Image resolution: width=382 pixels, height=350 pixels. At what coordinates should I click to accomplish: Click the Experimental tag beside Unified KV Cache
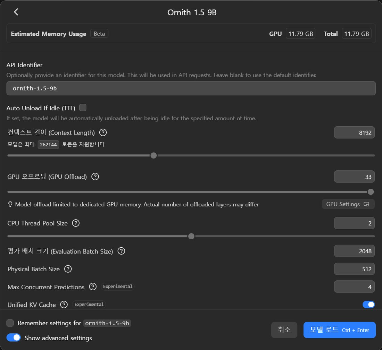coord(89,304)
